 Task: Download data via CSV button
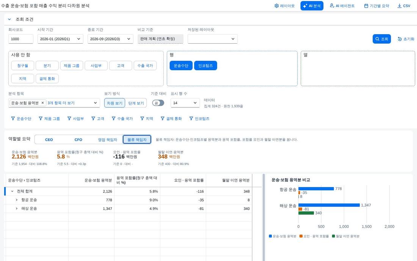404,6
